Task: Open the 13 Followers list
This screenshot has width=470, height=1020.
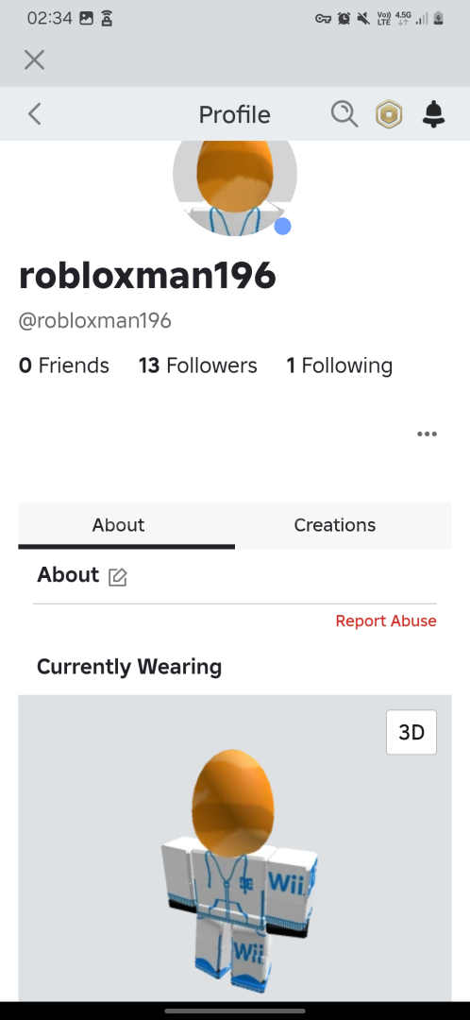Action: pyautogui.click(x=197, y=365)
